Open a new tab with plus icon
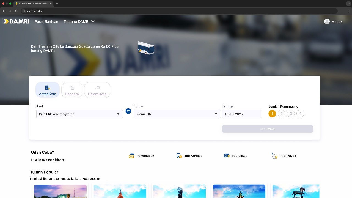The height and width of the screenshot is (198, 352). point(57,4)
